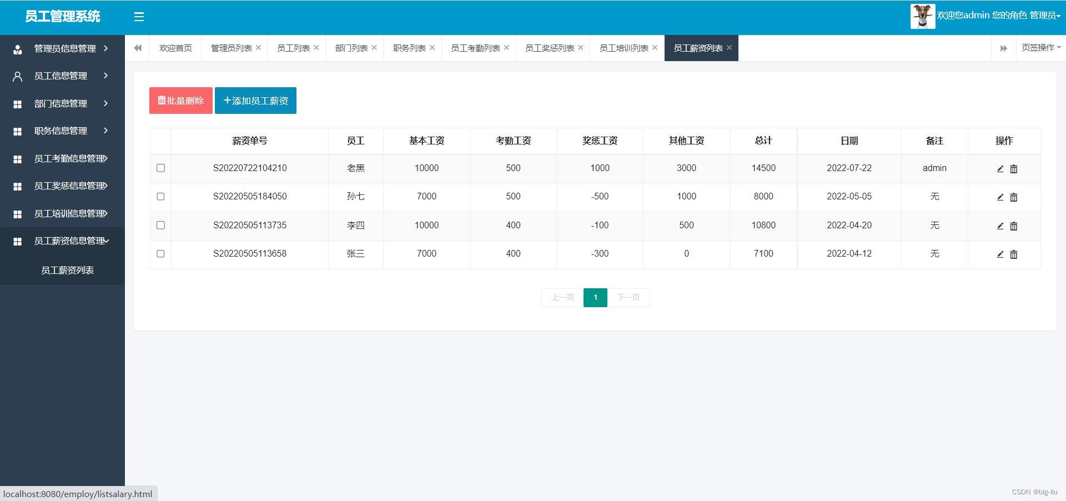Delete 张三's salary record with trash icon
Screen dimensions: 1066x501
click(x=1013, y=254)
